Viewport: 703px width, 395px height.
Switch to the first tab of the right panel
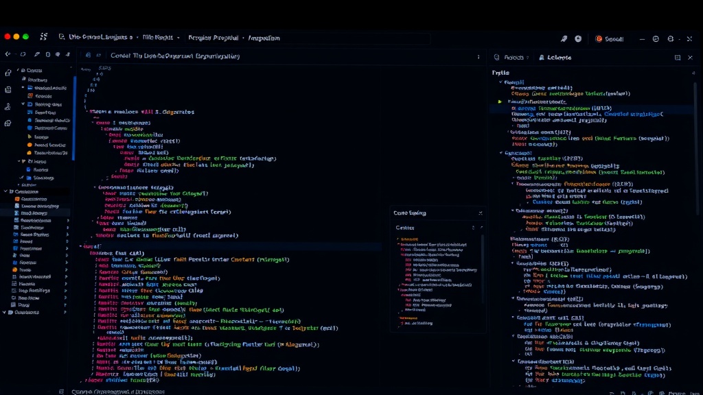pos(511,58)
